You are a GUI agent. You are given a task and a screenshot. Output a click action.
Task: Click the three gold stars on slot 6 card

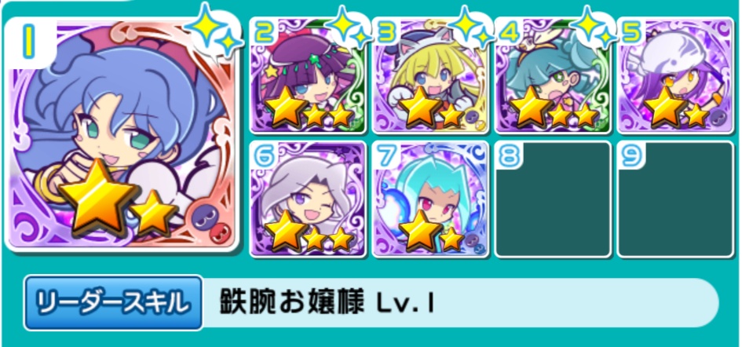[309, 233]
